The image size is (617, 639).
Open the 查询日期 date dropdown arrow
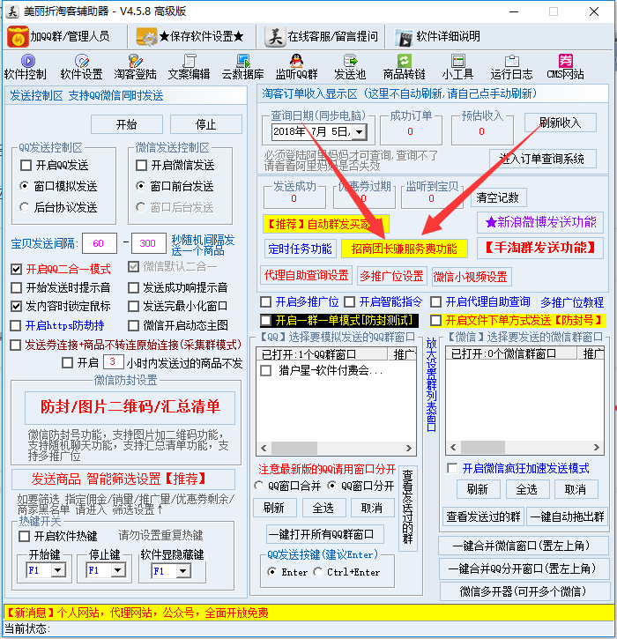coord(359,132)
